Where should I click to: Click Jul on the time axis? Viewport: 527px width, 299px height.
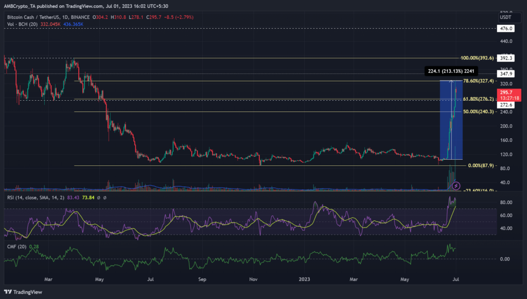(x=455, y=279)
